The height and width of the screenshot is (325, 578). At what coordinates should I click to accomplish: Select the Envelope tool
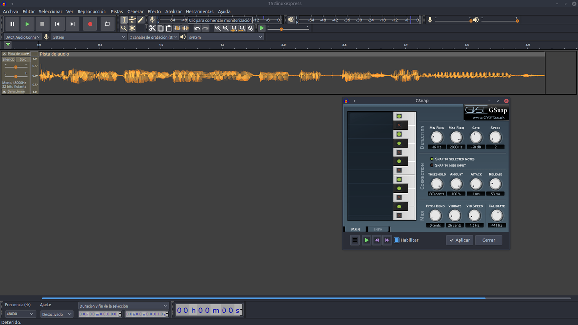point(132,20)
